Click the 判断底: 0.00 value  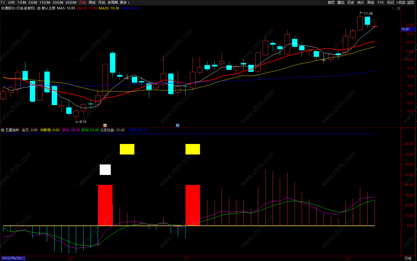tap(50, 130)
